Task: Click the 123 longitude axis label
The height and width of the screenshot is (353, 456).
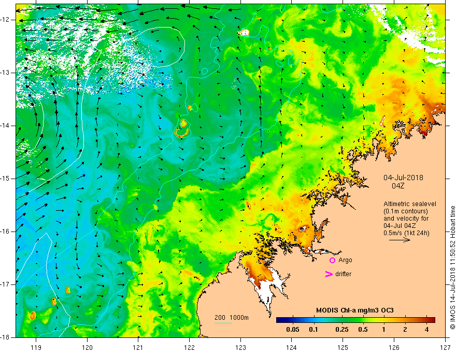Action: click(x=240, y=348)
